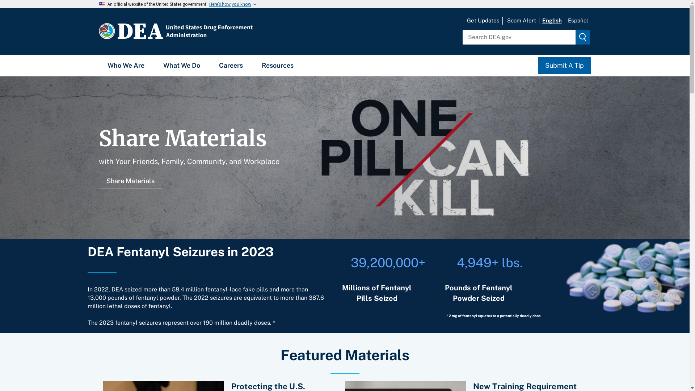695x391 pixels.
Task: Click the Protecting the U.S. article title
Action: (x=268, y=386)
